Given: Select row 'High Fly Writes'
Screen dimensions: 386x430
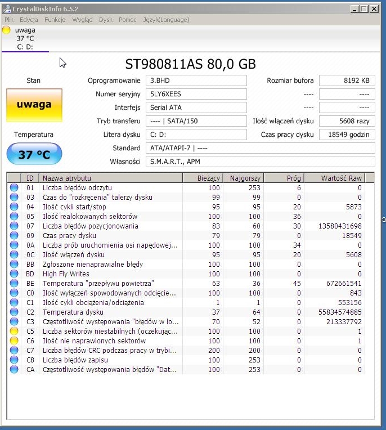Looking at the screenshot, I should pos(186,274).
